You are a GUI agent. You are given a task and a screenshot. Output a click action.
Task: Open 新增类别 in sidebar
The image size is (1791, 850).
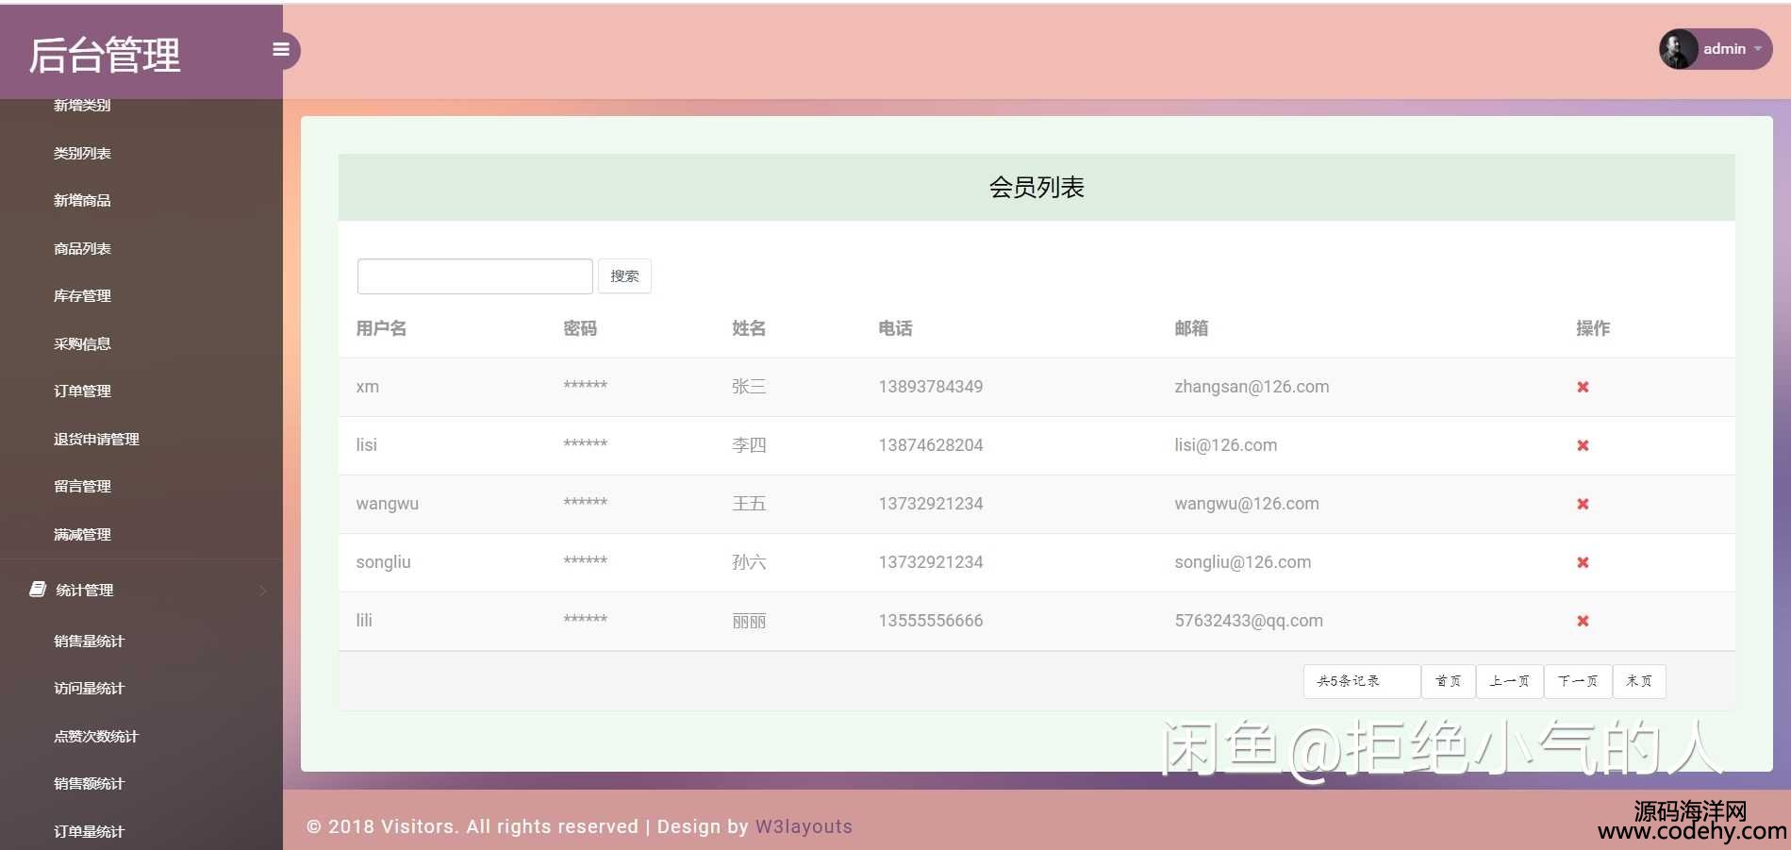pyautogui.click(x=82, y=105)
